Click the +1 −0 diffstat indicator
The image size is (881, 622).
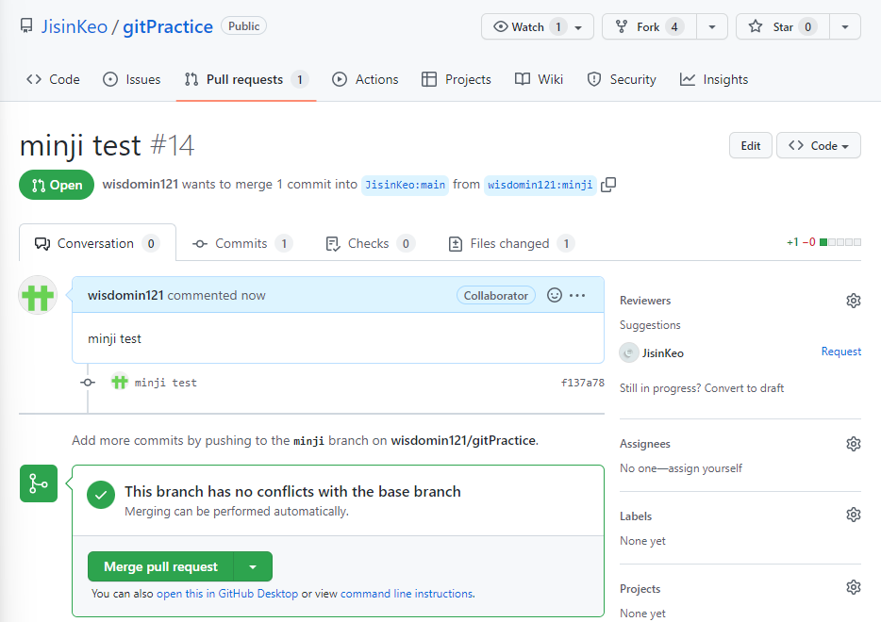823,242
